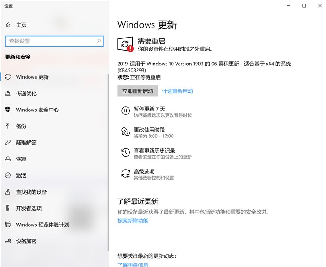Click the 探索新增功能 link
This screenshot has height=267, width=326.
click(133, 220)
